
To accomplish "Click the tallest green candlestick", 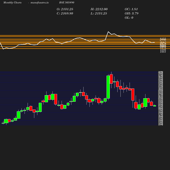I will point(108,87).
